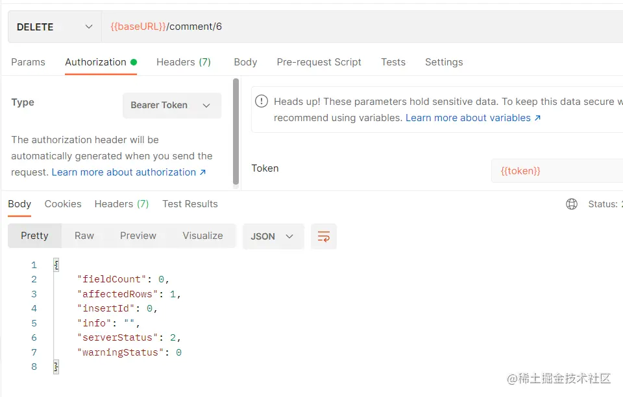Click the wrap lines icon
Screen dimensions: 623x397
323,236
